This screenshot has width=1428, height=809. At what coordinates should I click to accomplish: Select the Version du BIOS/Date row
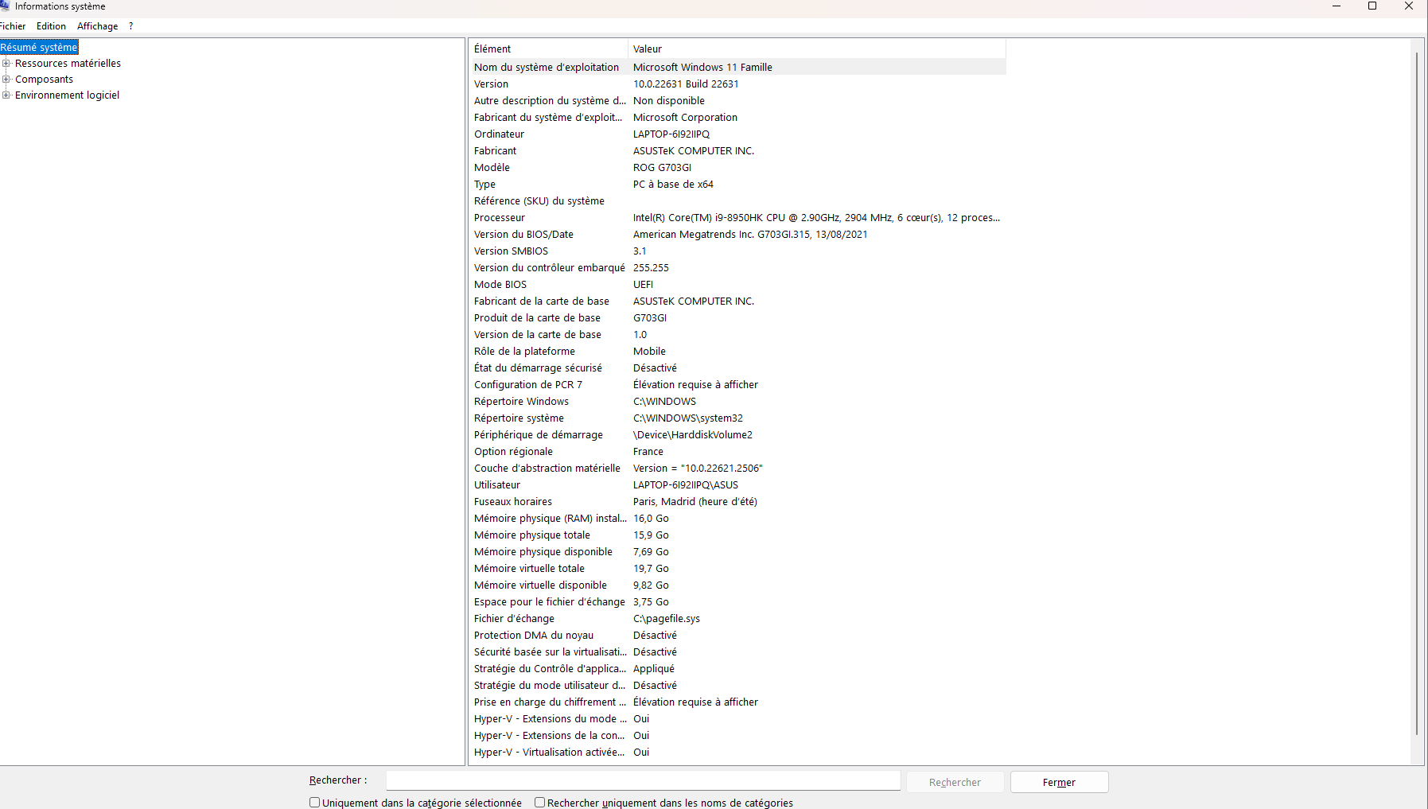(x=738, y=234)
